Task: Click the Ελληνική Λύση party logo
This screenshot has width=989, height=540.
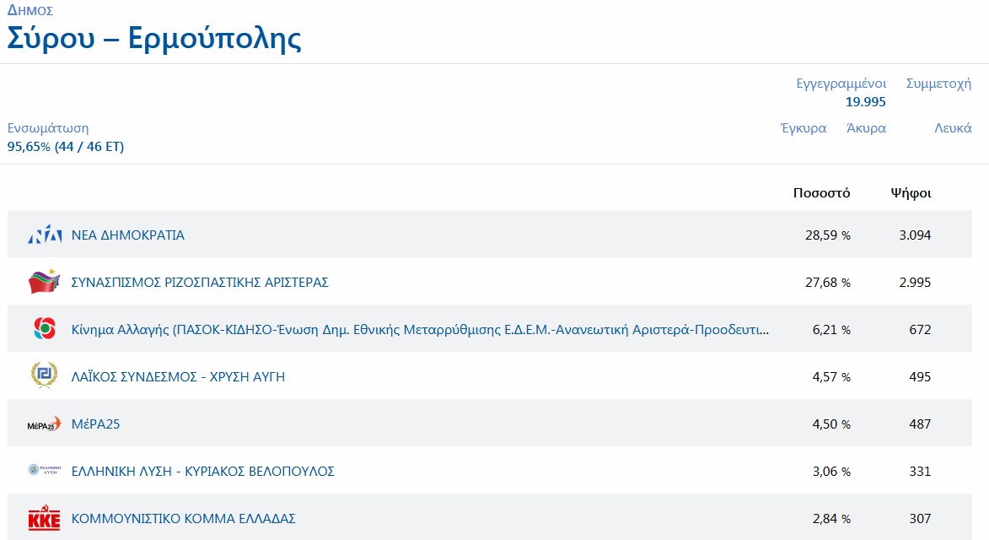Action: click(x=44, y=471)
